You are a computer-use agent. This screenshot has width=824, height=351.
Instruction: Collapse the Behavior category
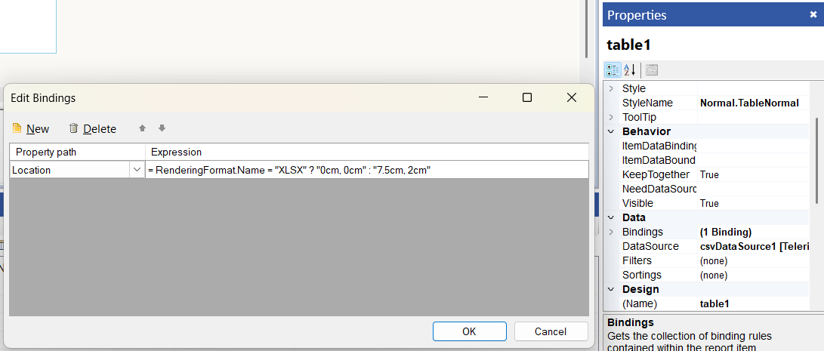(x=611, y=131)
